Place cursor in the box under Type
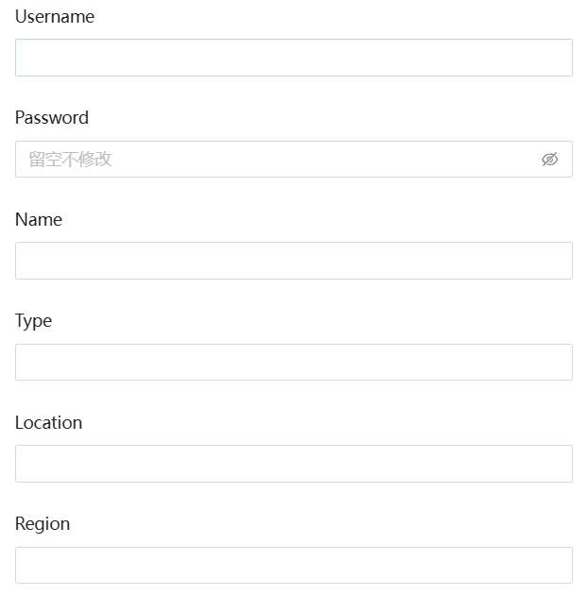588x612 pixels. click(x=294, y=363)
